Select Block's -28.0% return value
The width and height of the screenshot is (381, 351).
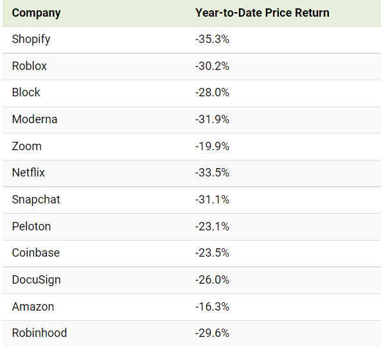[212, 92]
